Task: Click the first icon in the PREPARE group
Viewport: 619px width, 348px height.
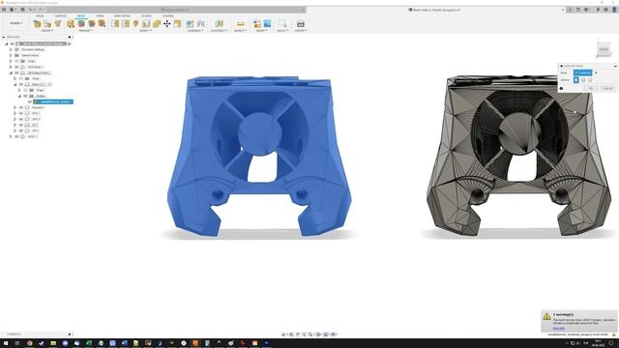Action: pos(71,23)
